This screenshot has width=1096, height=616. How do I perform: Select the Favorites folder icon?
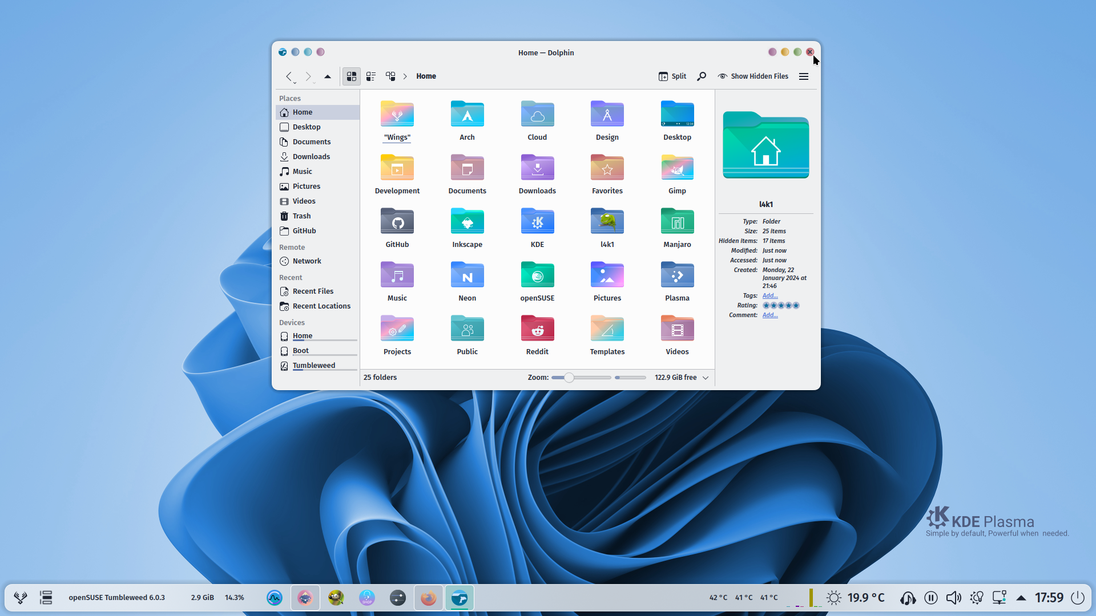607,168
